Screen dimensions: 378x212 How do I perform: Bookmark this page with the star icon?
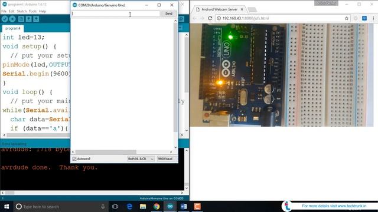347,18
